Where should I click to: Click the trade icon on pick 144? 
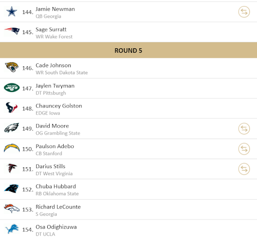pyautogui.click(x=244, y=12)
